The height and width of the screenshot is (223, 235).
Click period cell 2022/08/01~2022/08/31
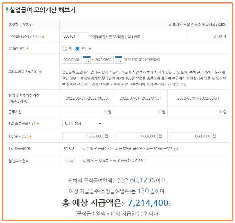(198, 98)
